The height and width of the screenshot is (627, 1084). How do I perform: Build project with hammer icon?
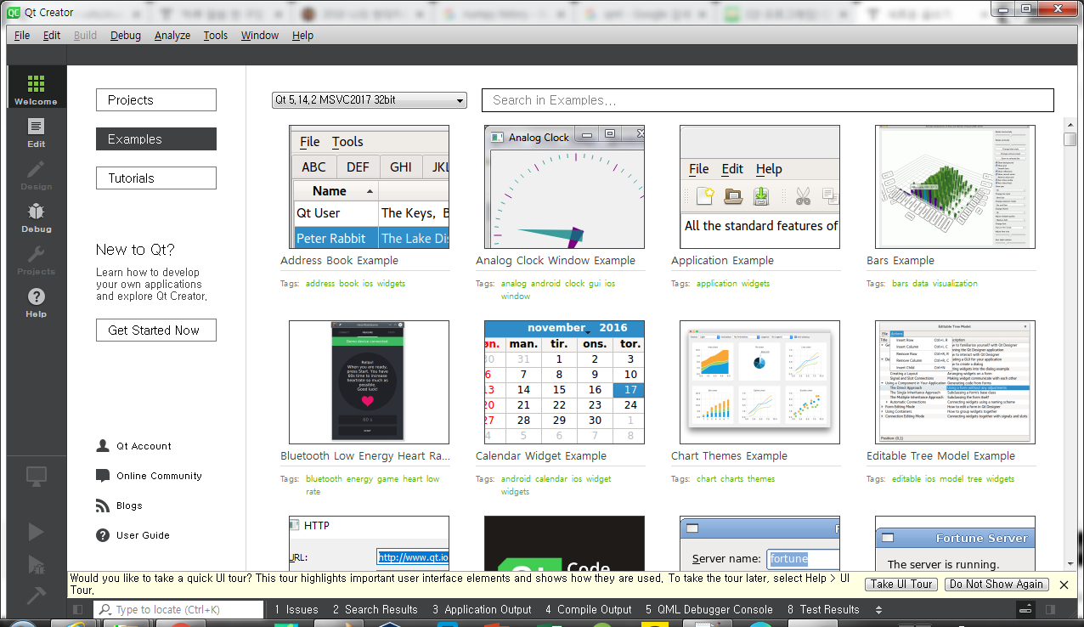click(36, 596)
